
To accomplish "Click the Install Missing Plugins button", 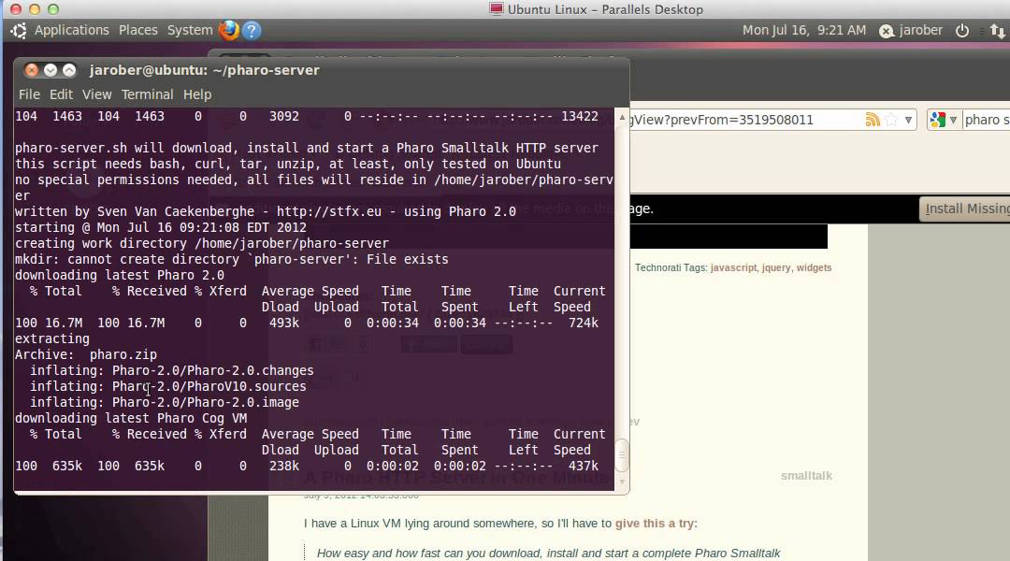I will (964, 209).
